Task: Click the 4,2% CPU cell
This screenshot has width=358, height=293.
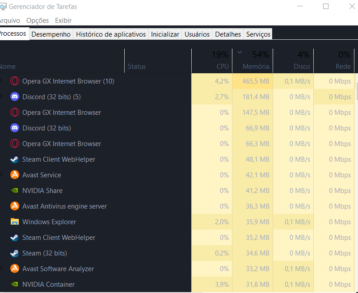Action: pos(212,81)
